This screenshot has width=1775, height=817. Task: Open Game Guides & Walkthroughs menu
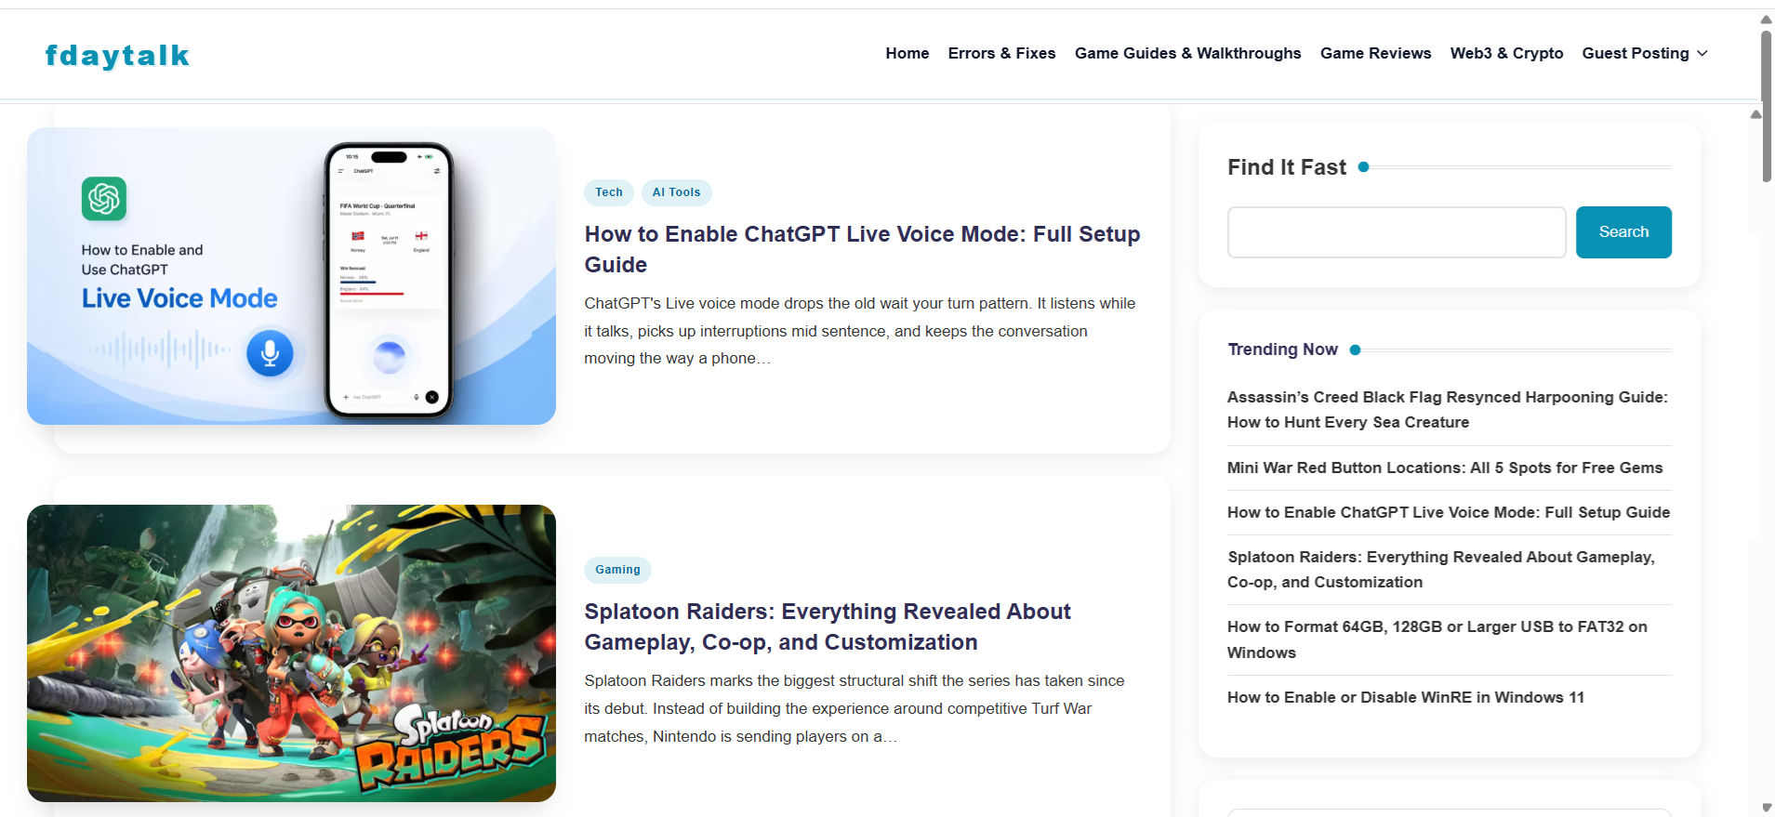(x=1187, y=53)
